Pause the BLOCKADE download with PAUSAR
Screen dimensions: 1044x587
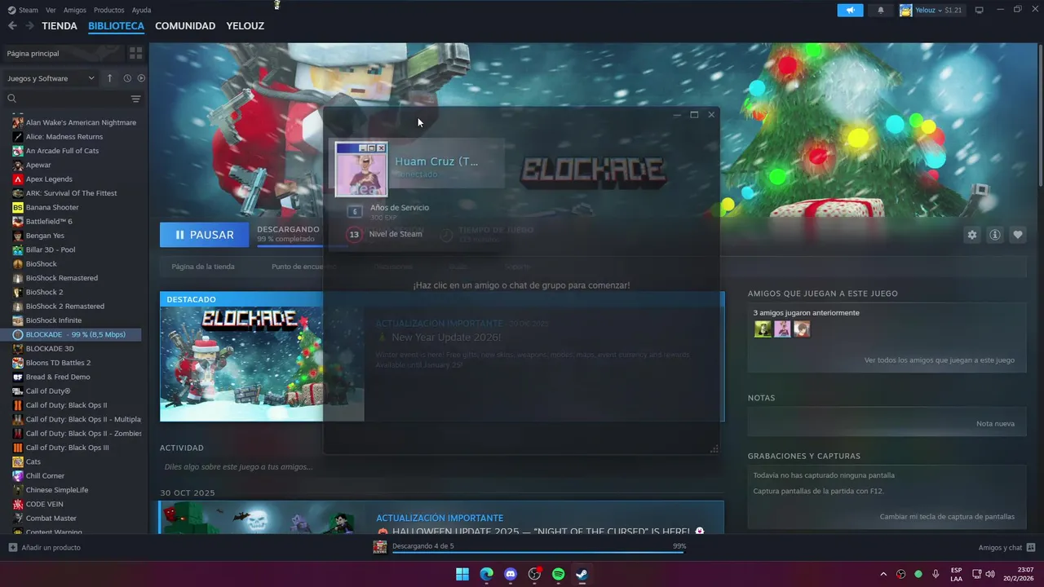pos(203,235)
